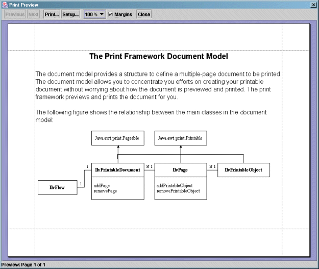Advance with the Next button
The height and width of the screenshot is (269, 319).
pyautogui.click(x=33, y=14)
